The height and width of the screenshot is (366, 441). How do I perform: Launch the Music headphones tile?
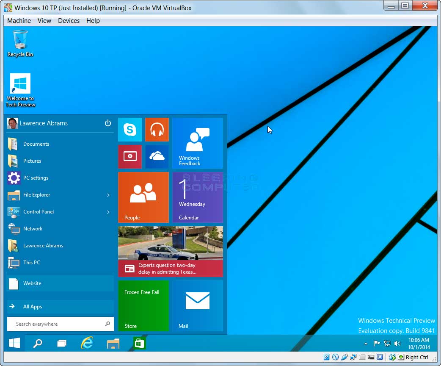click(x=157, y=130)
